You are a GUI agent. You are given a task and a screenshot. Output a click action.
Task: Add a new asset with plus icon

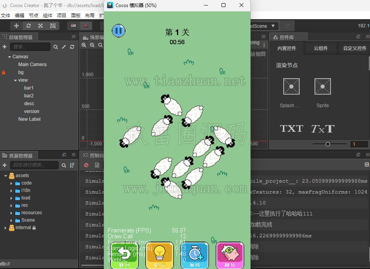(4, 165)
